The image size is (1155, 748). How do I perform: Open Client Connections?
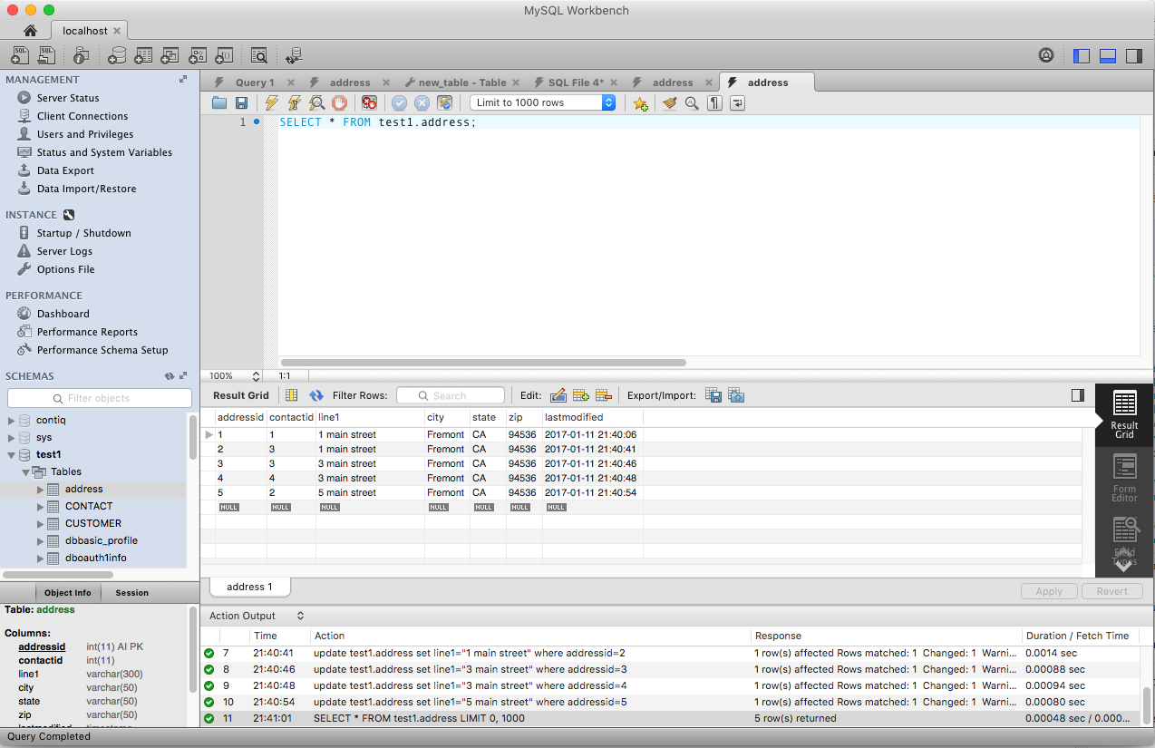(82, 116)
